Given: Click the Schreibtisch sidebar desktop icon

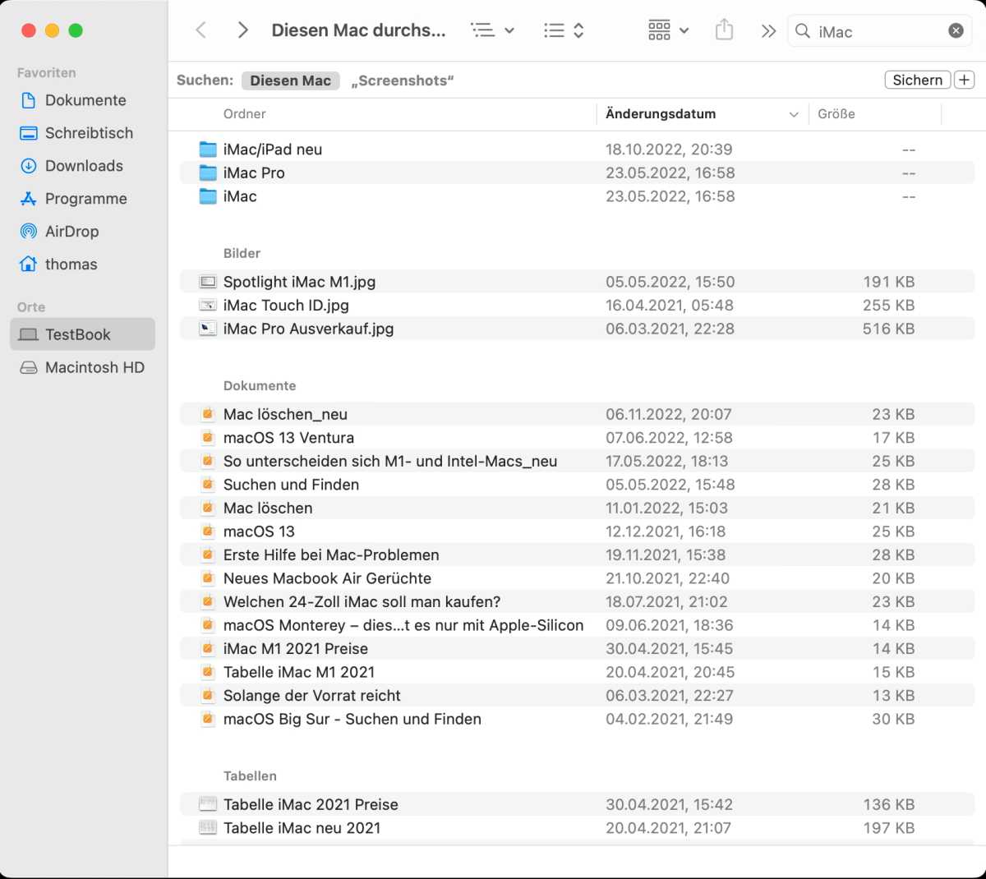Looking at the screenshot, I should click(28, 133).
